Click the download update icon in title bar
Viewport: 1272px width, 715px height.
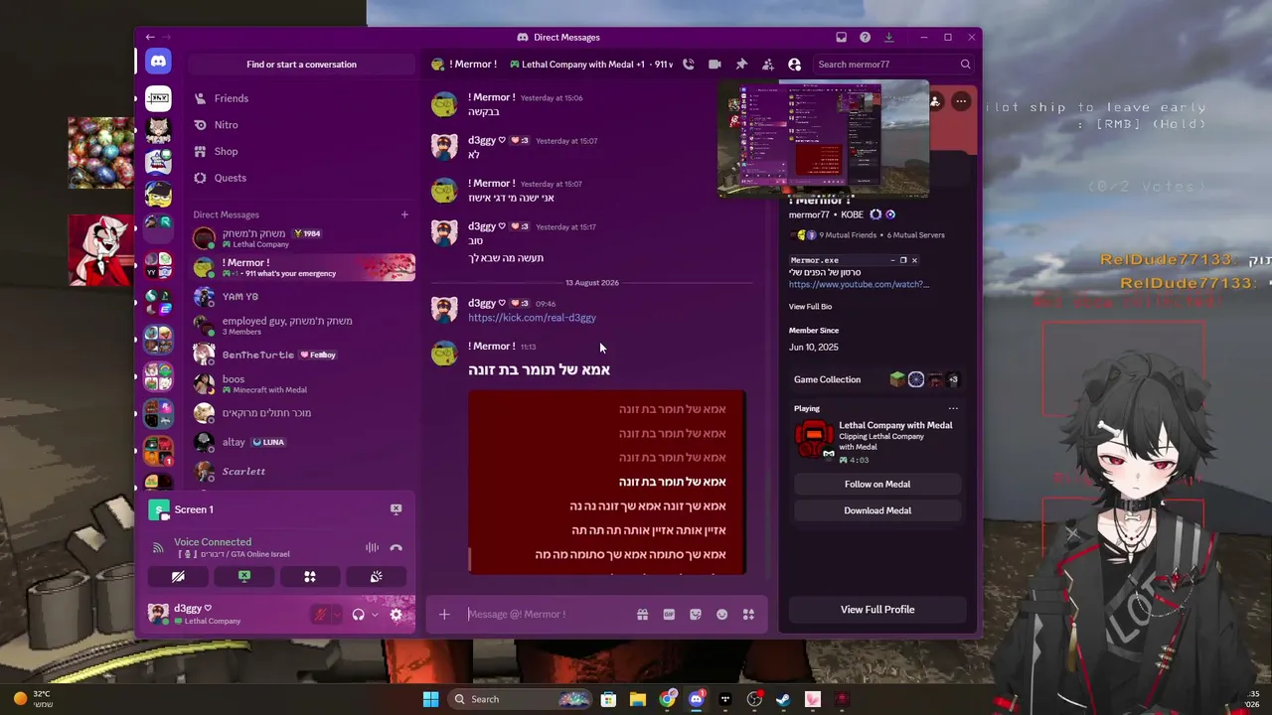(888, 38)
